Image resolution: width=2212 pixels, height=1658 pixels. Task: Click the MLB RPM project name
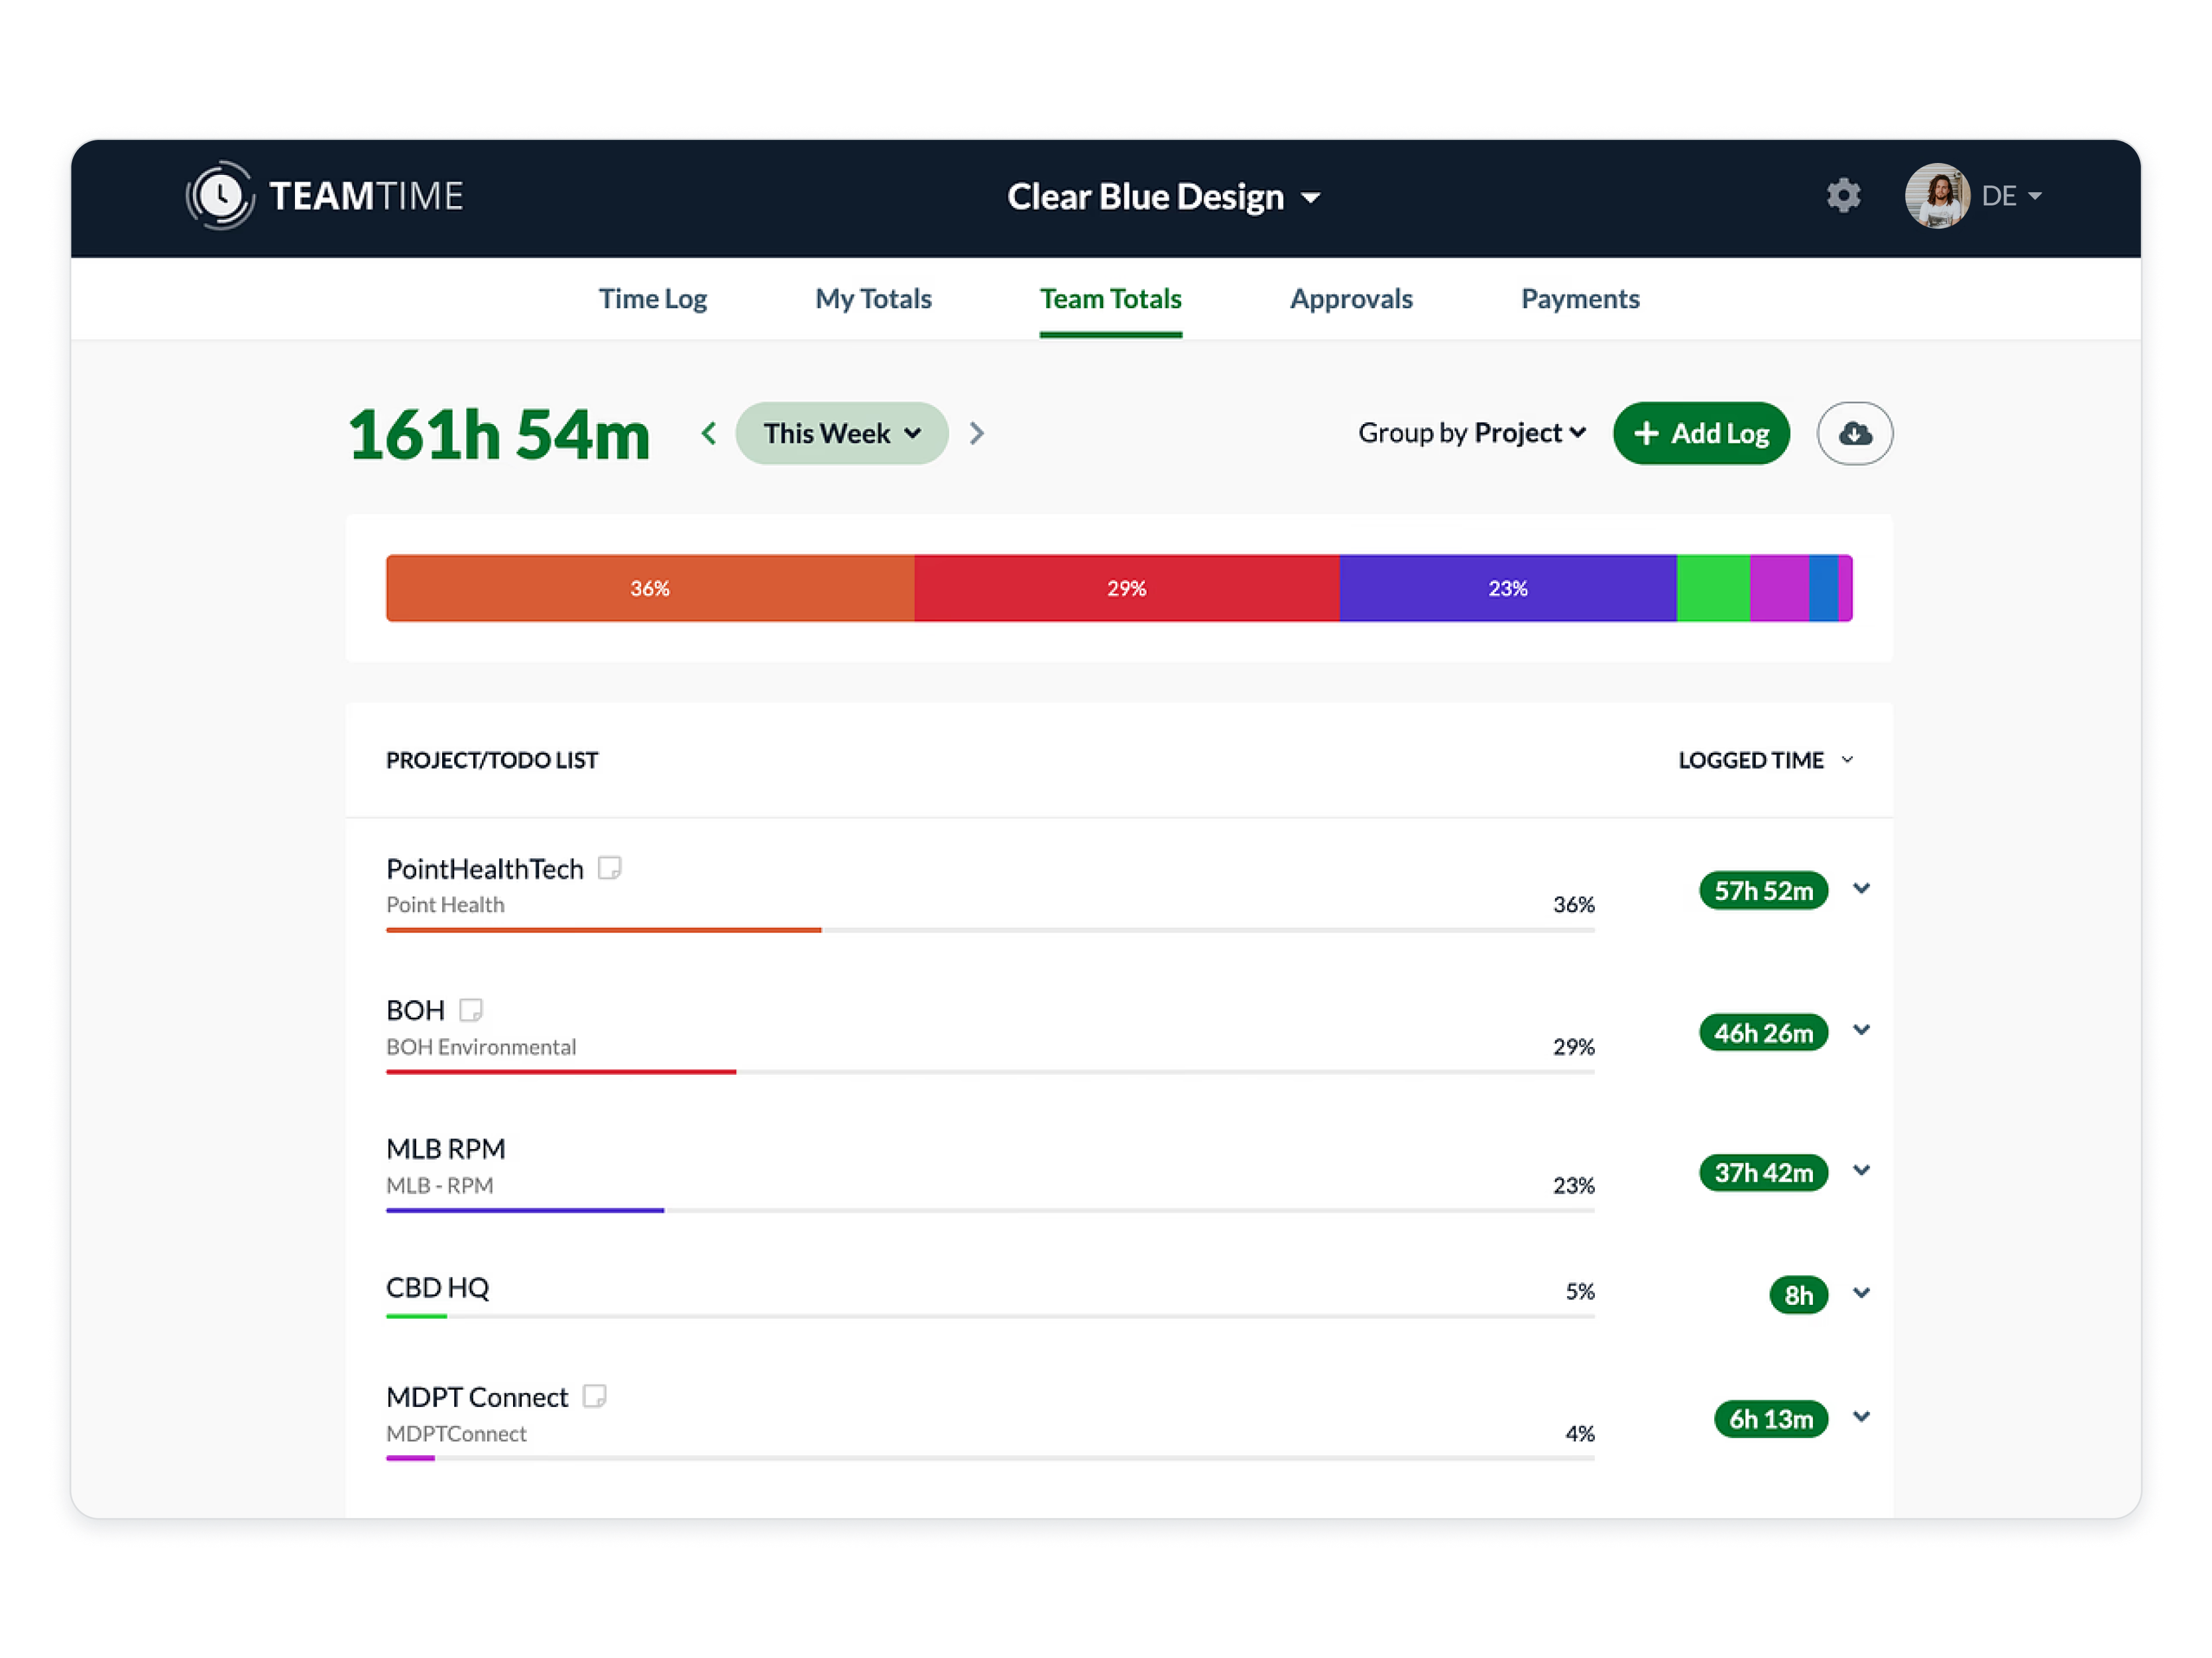(446, 1148)
